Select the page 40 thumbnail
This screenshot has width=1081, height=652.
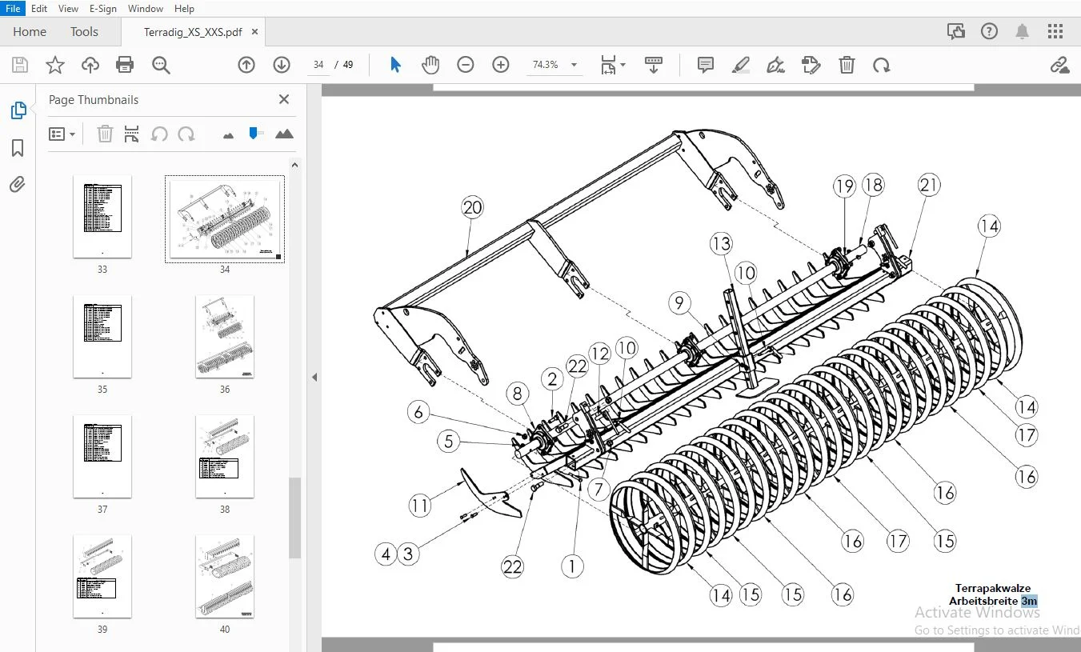[x=225, y=577]
